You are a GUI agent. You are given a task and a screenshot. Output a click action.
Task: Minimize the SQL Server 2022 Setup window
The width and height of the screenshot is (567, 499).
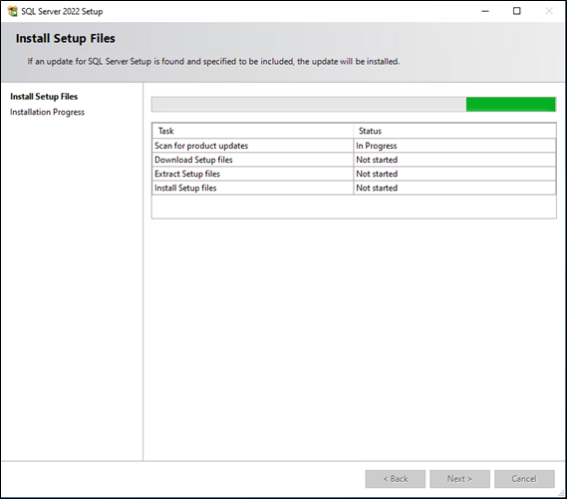coord(485,11)
